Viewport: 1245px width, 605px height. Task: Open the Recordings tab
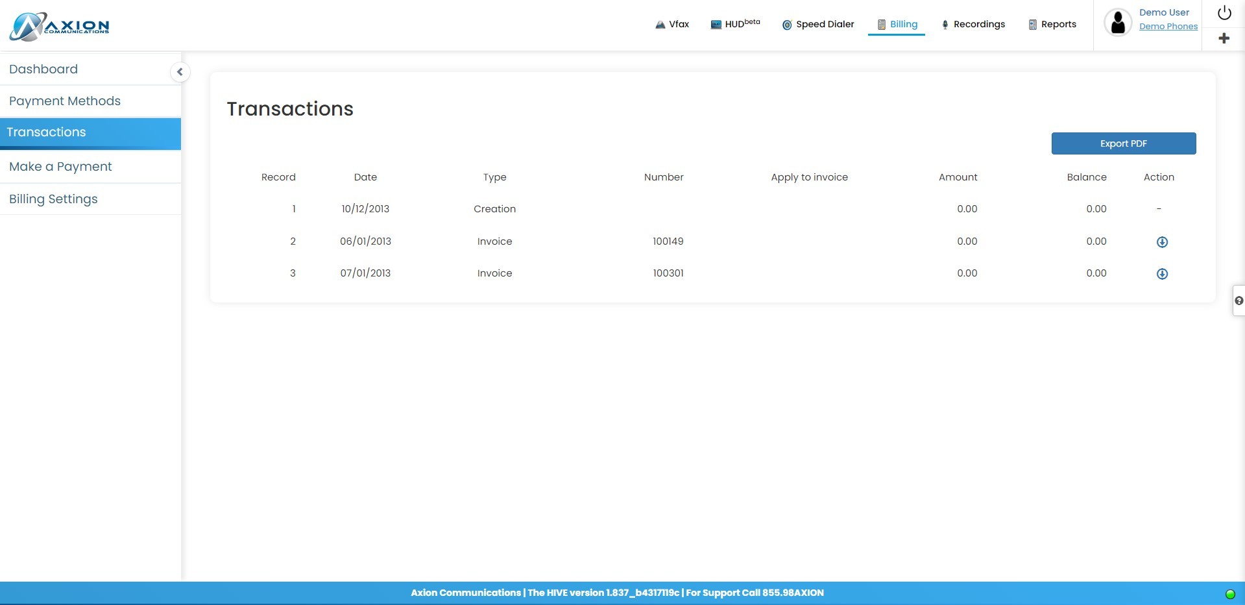pos(973,25)
